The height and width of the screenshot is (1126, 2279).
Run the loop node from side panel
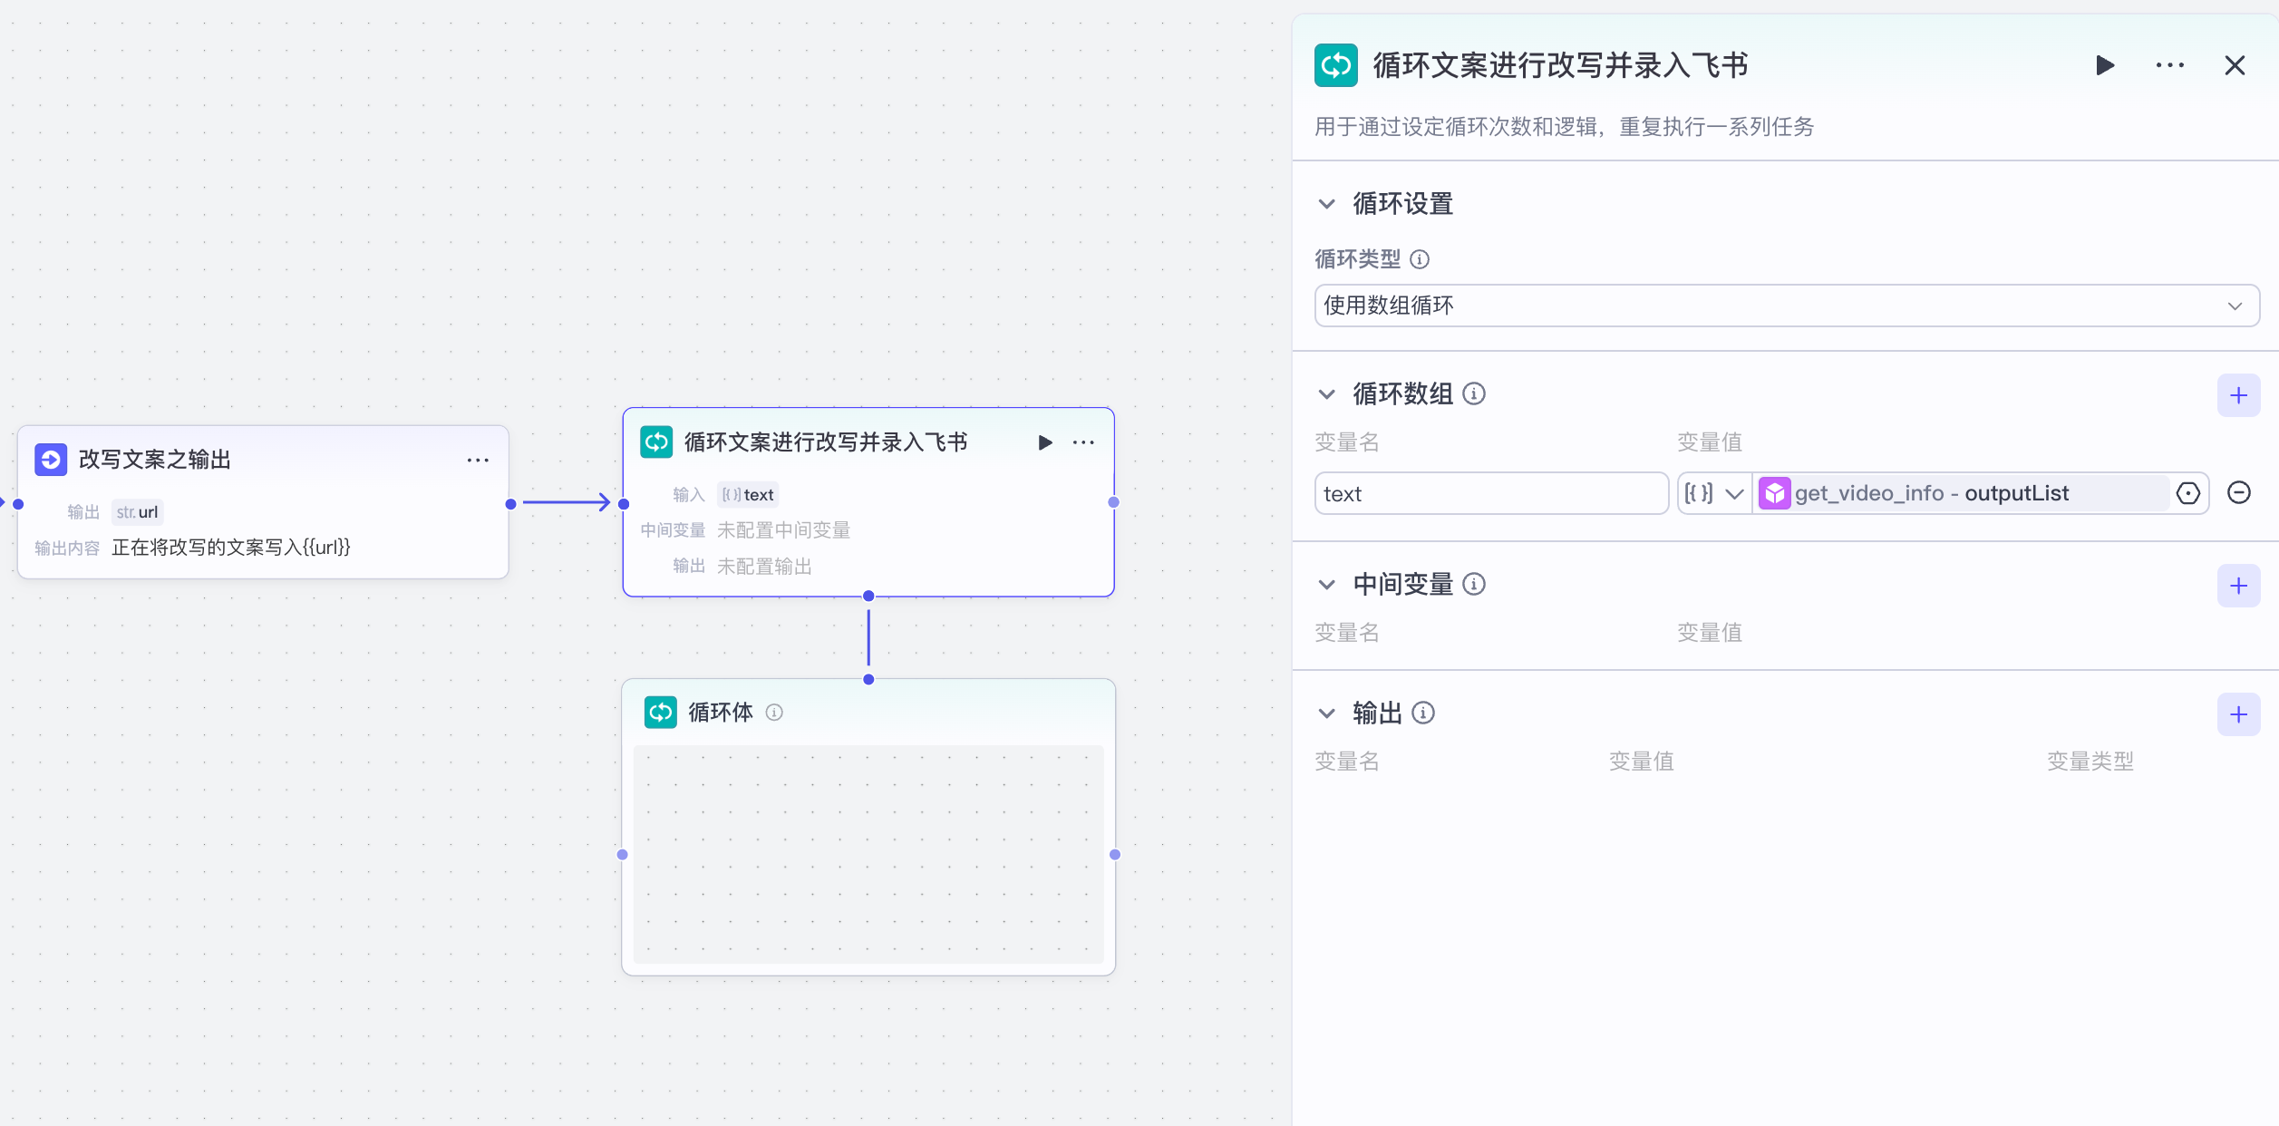click(2105, 65)
